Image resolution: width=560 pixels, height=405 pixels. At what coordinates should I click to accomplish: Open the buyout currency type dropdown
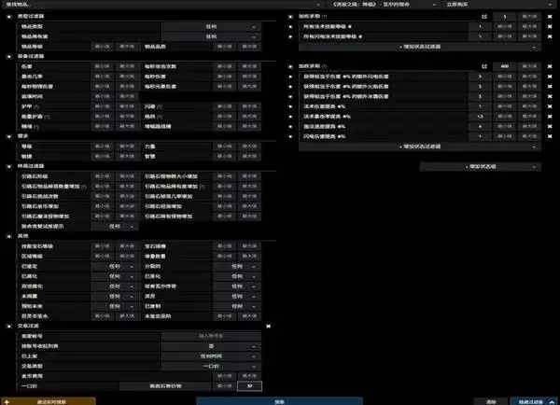point(165,386)
